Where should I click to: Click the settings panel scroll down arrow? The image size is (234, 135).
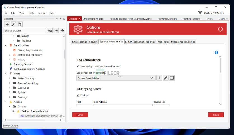[220, 104]
